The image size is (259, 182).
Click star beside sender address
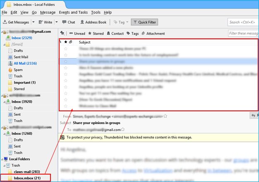pyautogui.click(x=165, y=116)
